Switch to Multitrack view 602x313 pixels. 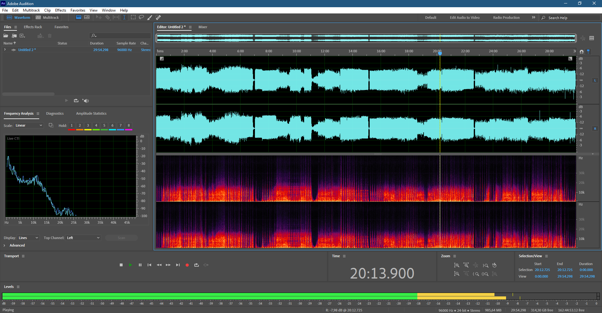pyautogui.click(x=47, y=18)
